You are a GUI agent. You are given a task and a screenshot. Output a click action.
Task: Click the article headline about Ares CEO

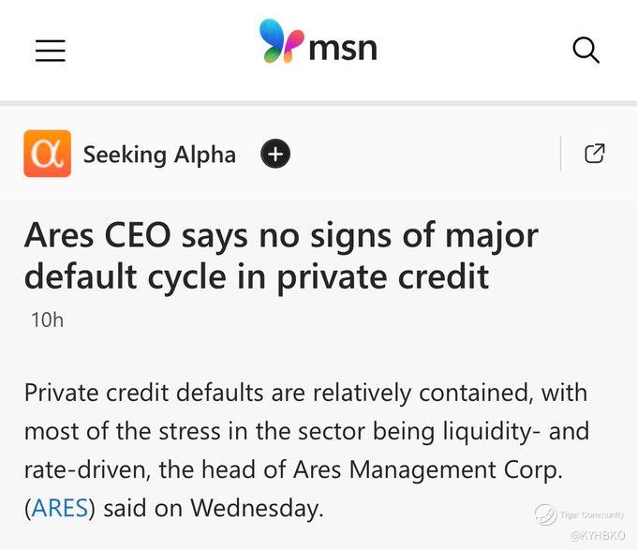coord(281,255)
